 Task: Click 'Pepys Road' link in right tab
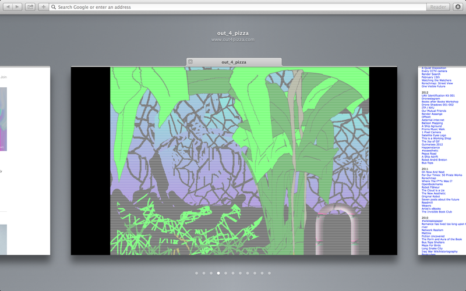click(429, 154)
